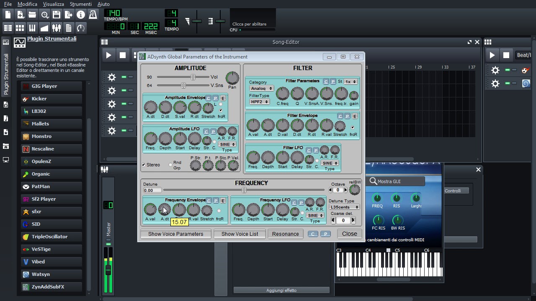This screenshot has height=301, width=536.
Task: Save the current project floppy icon
Action: pyautogui.click(x=57, y=15)
